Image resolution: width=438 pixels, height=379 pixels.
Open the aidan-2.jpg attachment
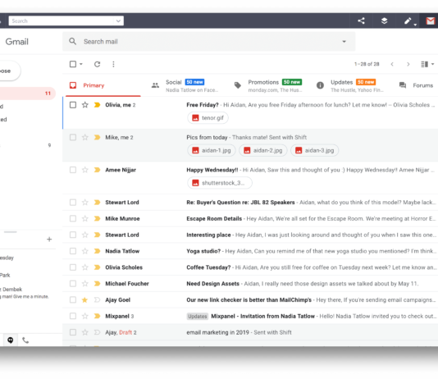262,151
